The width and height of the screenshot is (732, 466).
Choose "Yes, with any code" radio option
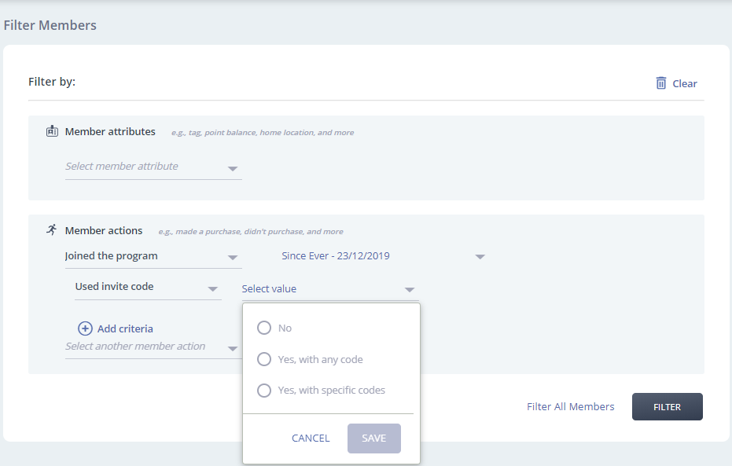point(264,359)
